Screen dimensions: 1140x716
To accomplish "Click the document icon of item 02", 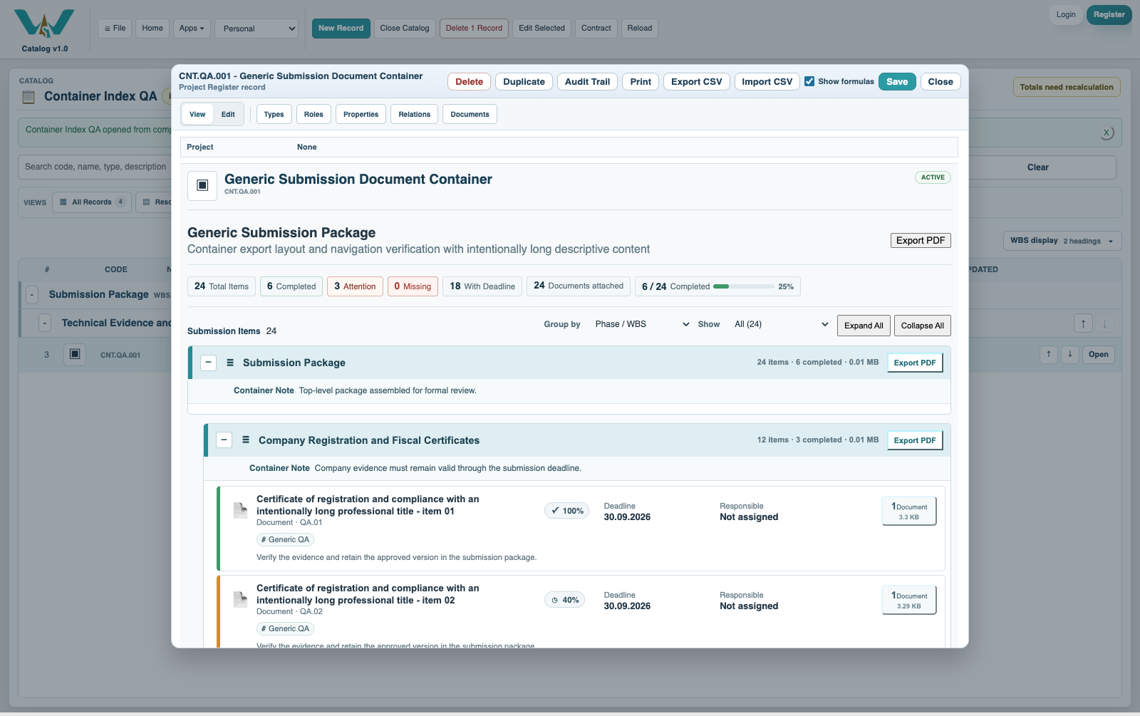I will [x=240, y=599].
